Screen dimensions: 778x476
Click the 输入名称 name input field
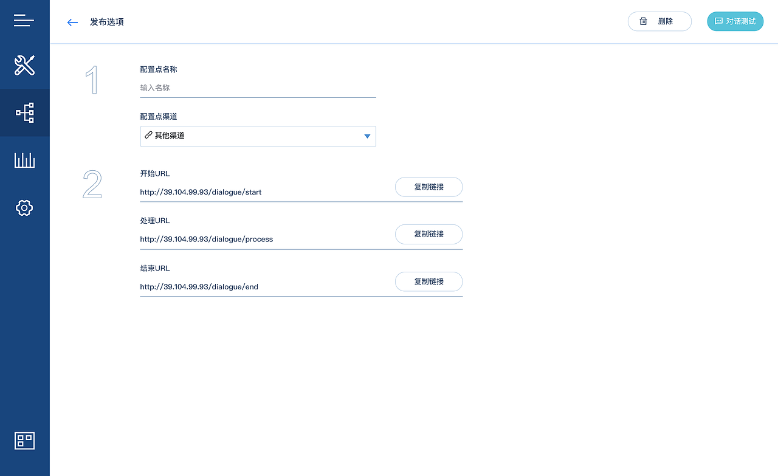258,88
